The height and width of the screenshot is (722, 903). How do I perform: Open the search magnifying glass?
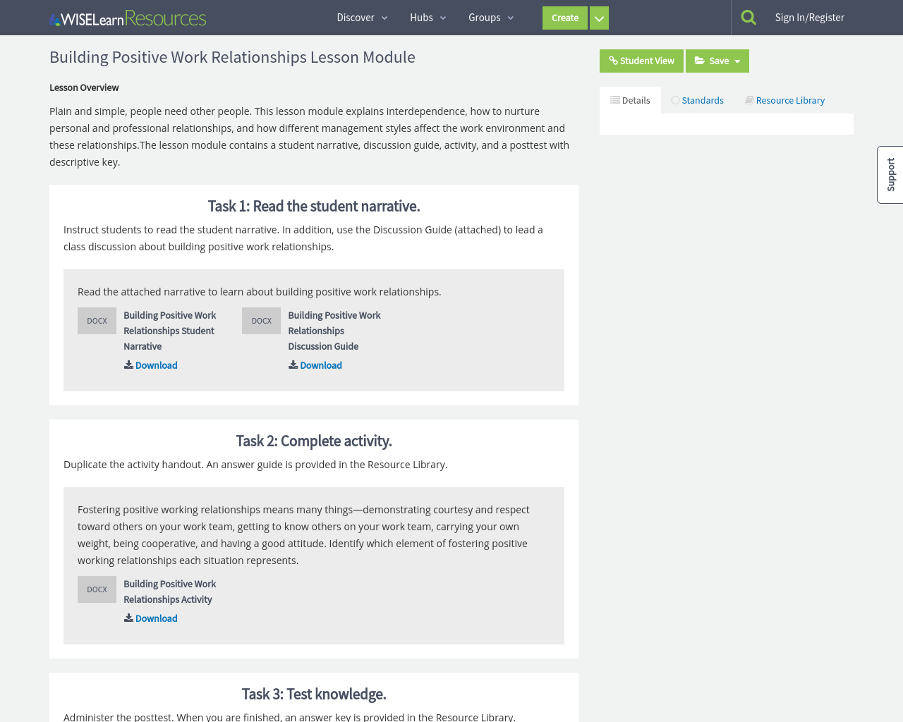click(x=747, y=16)
